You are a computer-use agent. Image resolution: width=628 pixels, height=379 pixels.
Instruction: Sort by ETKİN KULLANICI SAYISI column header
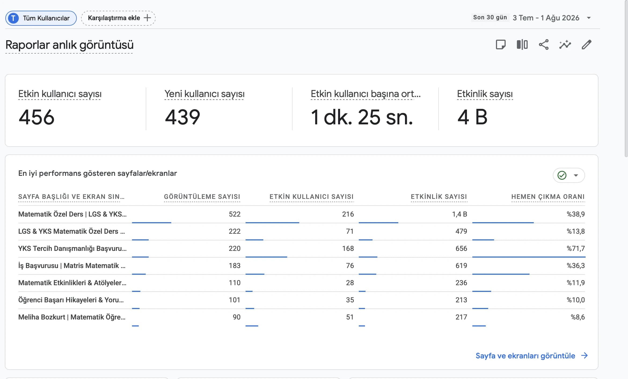312,197
